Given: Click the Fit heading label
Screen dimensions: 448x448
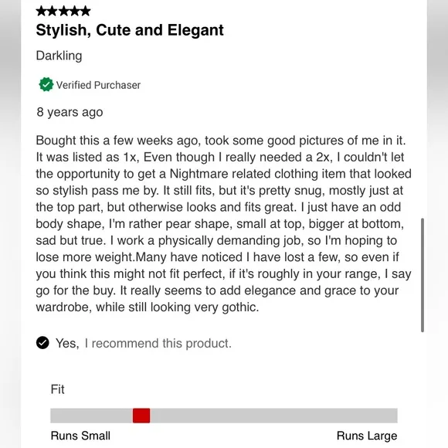Looking at the screenshot, I should [x=57, y=389].
